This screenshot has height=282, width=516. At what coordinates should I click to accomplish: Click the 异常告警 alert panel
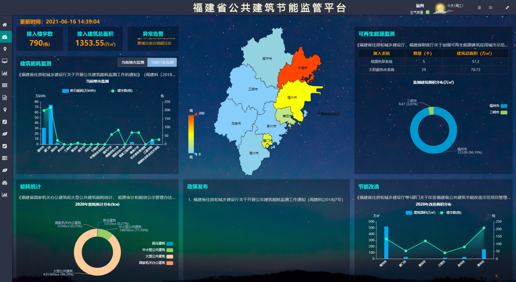click(154, 39)
